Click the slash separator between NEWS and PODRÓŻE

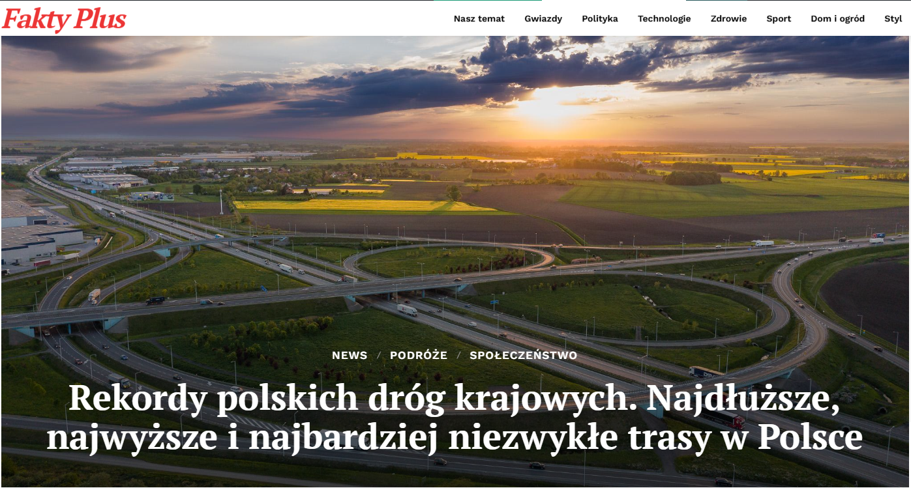(378, 355)
